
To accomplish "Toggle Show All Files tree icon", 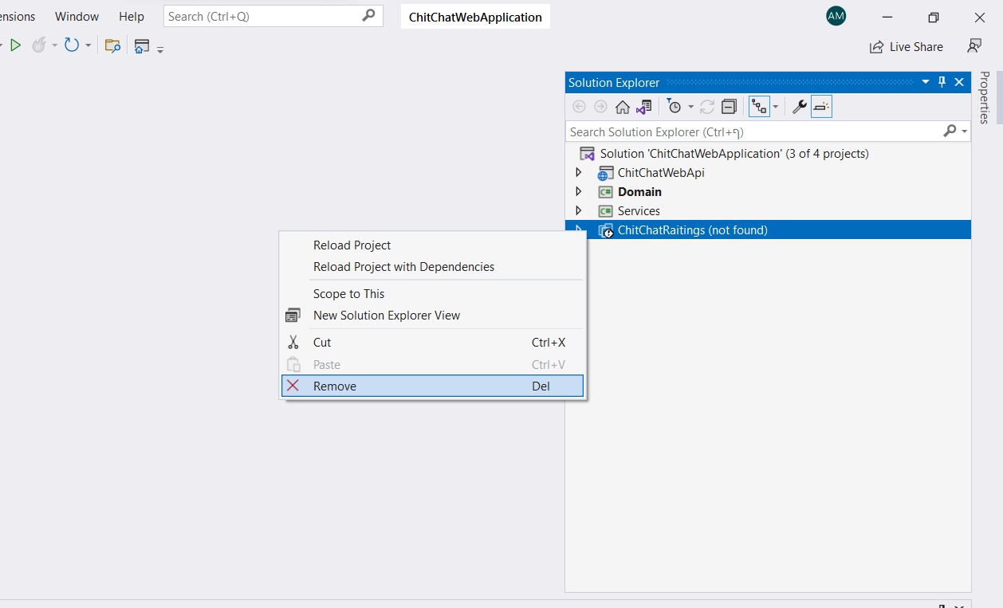I will [758, 107].
